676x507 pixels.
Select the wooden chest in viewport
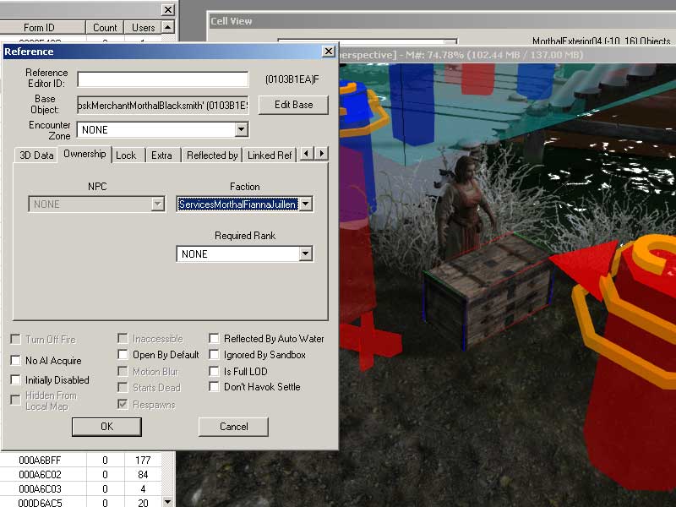point(488,289)
